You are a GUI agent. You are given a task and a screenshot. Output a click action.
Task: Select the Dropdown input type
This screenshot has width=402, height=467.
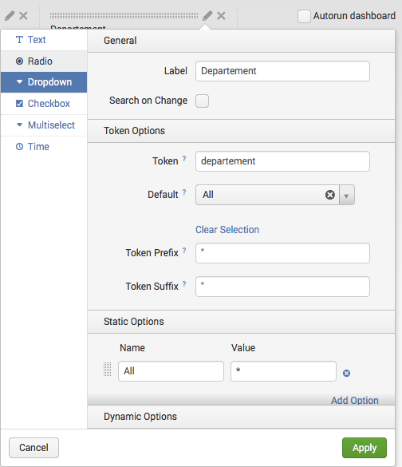point(44,82)
